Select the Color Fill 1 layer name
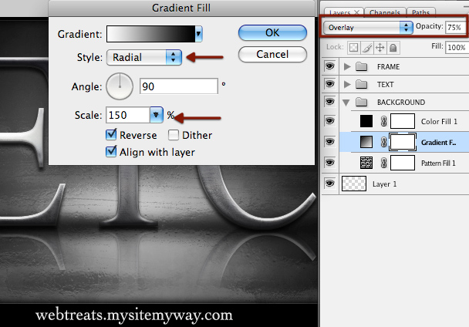469x327 pixels. pyautogui.click(x=439, y=121)
